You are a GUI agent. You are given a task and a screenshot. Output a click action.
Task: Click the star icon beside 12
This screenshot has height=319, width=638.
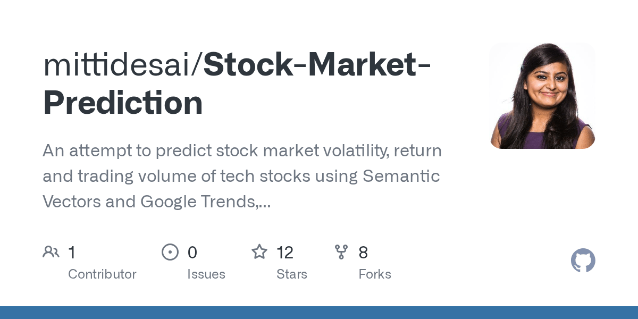(259, 252)
